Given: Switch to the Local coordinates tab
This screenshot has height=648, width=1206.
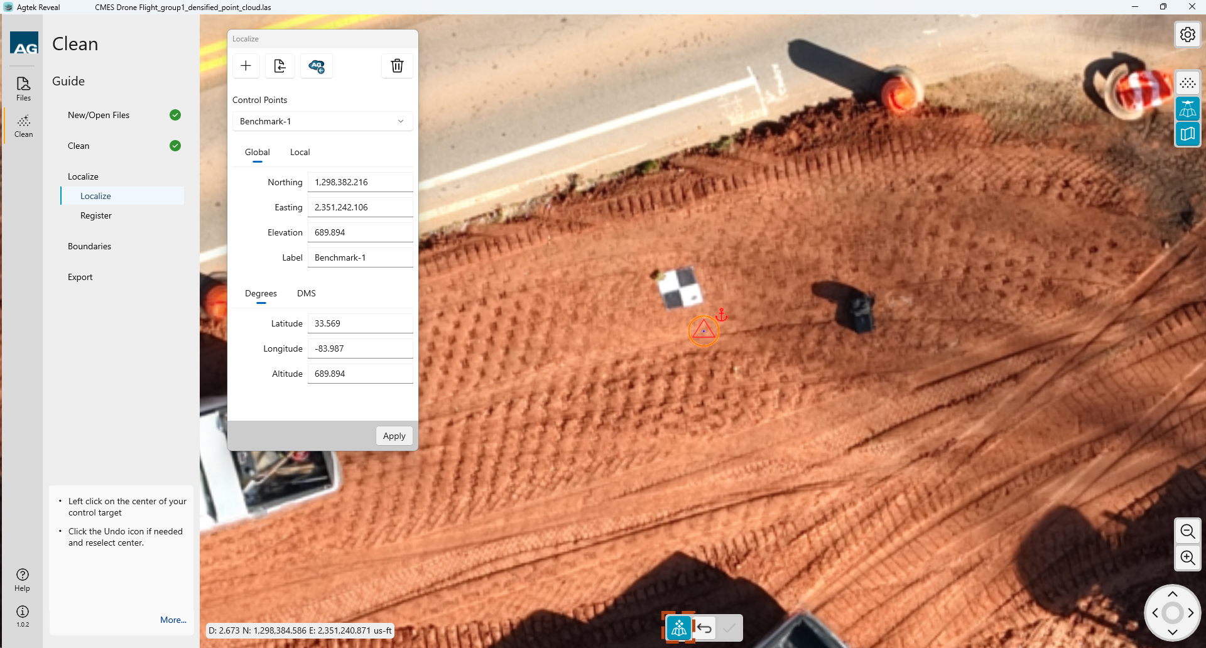Looking at the screenshot, I should coord(300,152).
